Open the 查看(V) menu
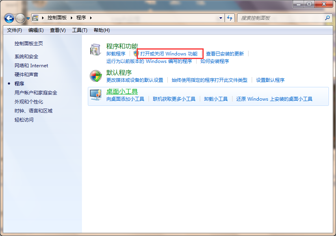This screenshot has height=236, width=336. [58, 30]
